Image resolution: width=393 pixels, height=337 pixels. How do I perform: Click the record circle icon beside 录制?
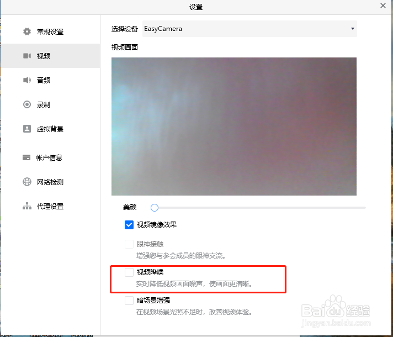coord(27,104)
